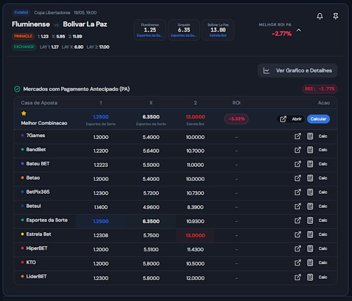Open HiperBET external link icon
The image size is (352, 301).
click(298, 249)
